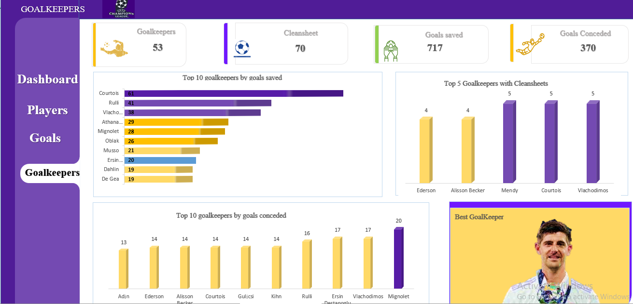633x304 pixels.
Task: Click Courtois bar with 61 saves
Action: [x=234, y=93]
